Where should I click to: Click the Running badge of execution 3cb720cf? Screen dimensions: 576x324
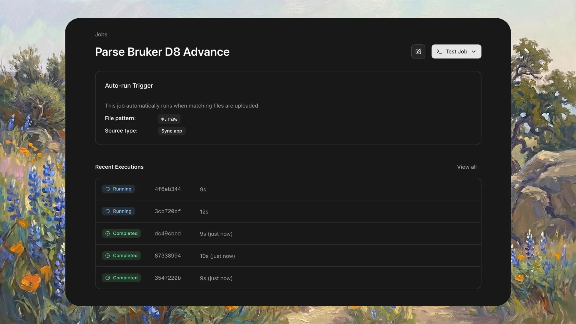pos(118,211)
